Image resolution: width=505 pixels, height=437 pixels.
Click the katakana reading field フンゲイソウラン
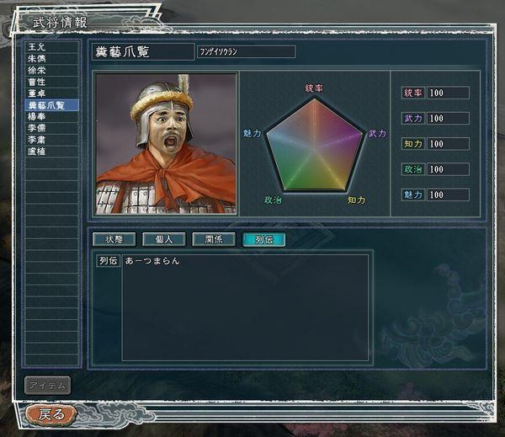pyautogui.click(x=247, y=51)
